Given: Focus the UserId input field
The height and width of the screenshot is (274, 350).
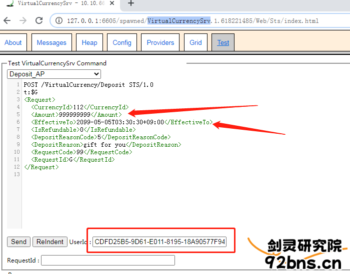Looking at the screenshot, I should point(159,242).
